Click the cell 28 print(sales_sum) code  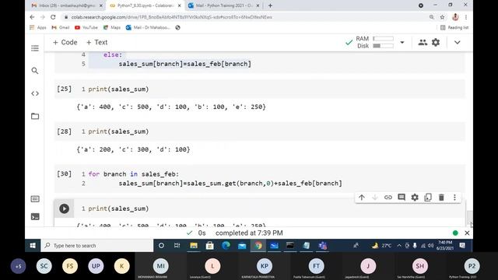point(118,131)
